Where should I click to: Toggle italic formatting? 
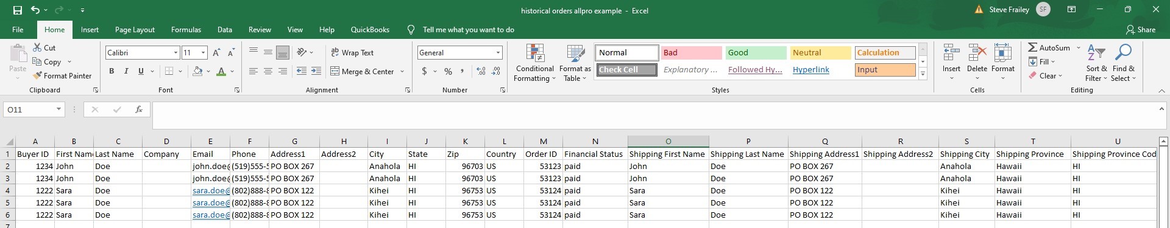click(126, 71)
